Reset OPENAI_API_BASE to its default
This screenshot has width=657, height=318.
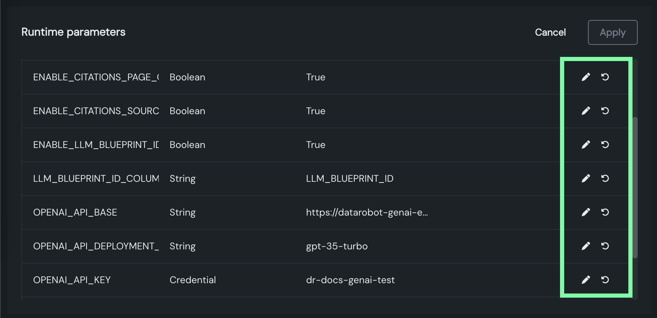pyautogui.click(x=605, y=212)
